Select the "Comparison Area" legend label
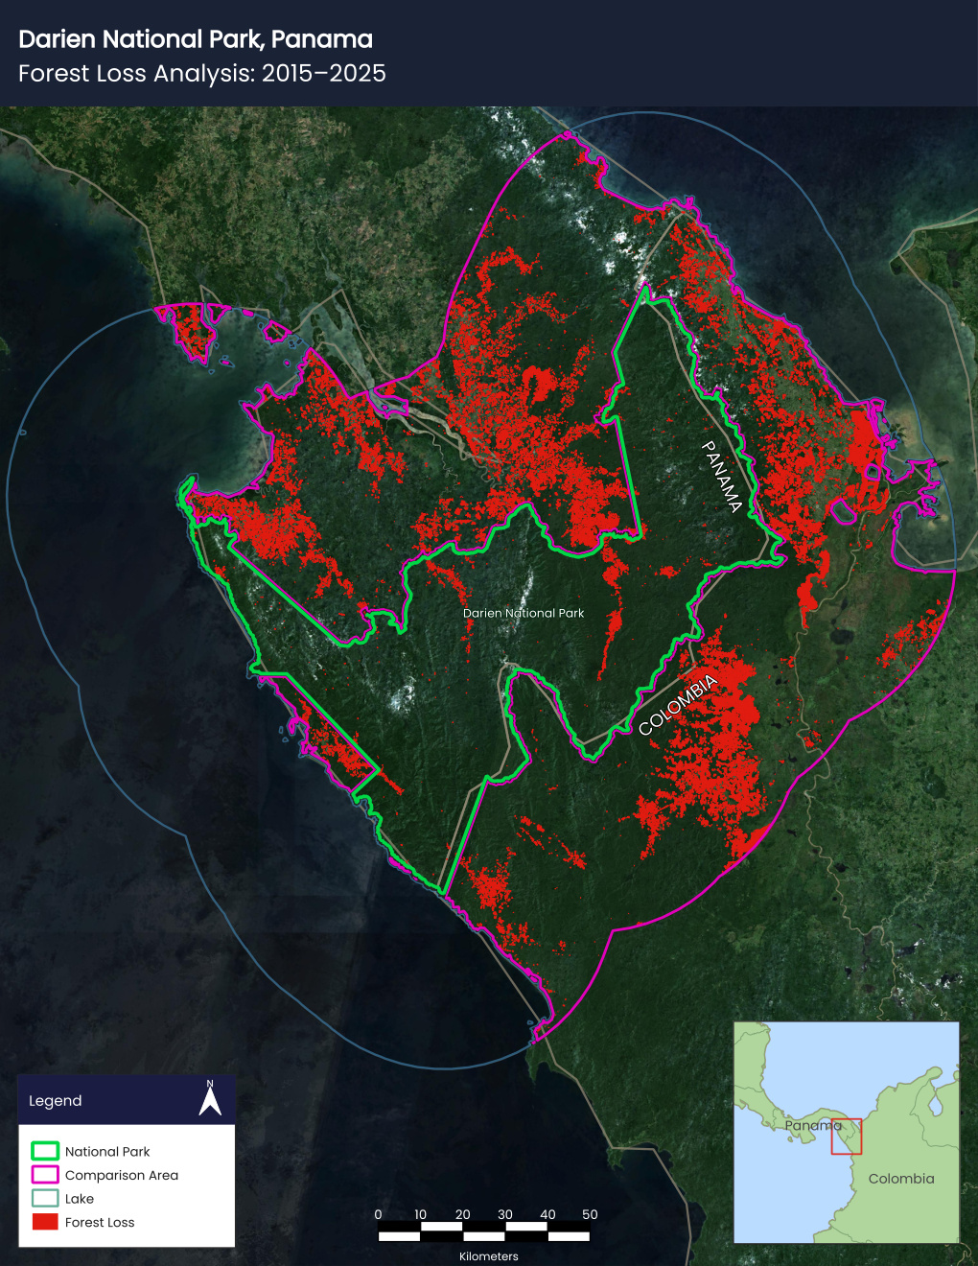Image resolution: width=978 pixels, height=1266 pixels. coord(122,1175)
